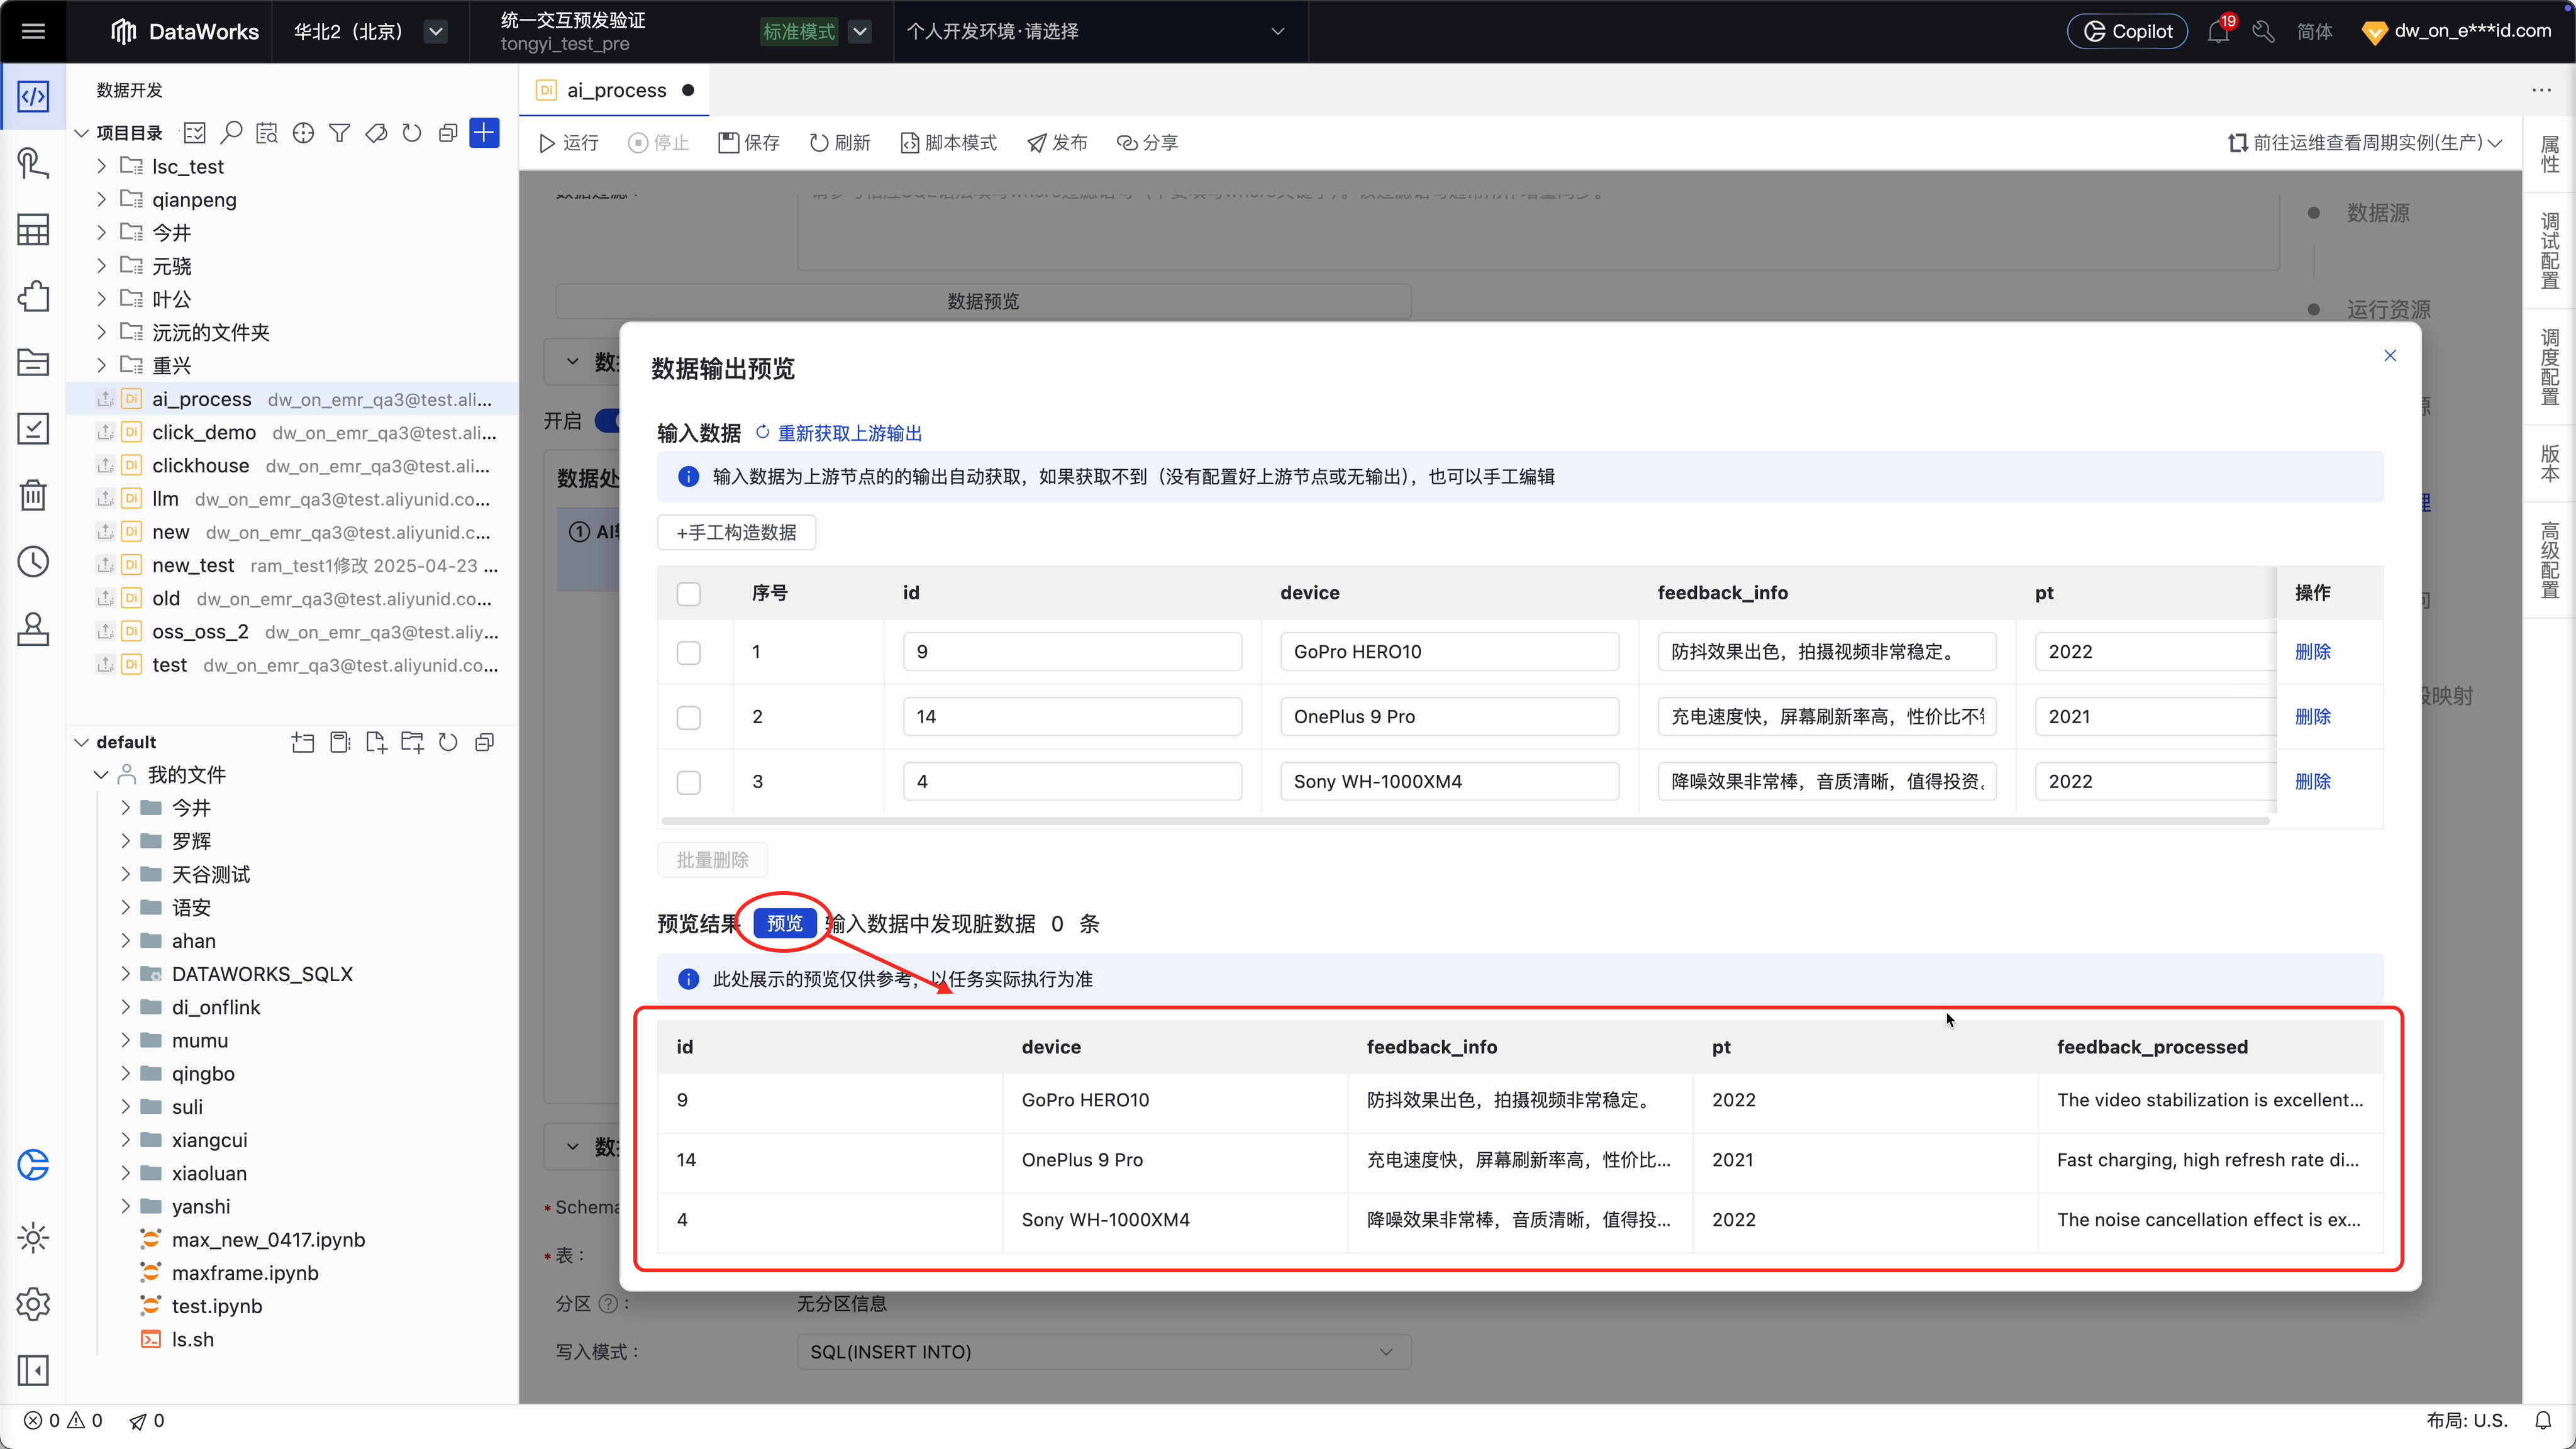Toggle the select-all checkbox in table header
The width and height of the screenshot is (2576, 1449).
pos(688,593)
